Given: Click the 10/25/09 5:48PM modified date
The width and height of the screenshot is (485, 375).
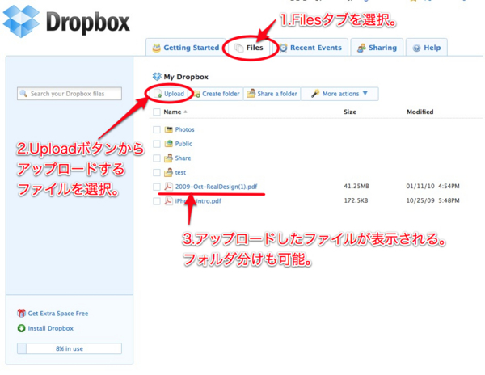Looking at the screenshot, I should point(432,200).
